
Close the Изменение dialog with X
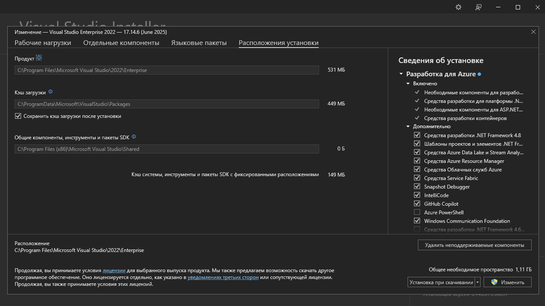tap(533, 32)
